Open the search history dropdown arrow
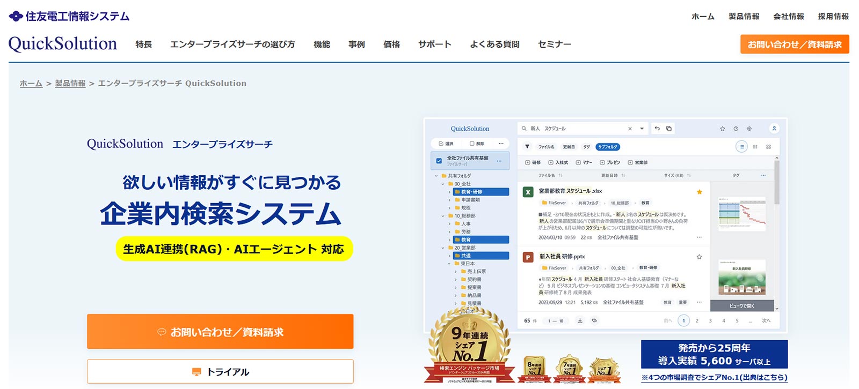This screenshot has width=859, height=389. tap(642, 129)
